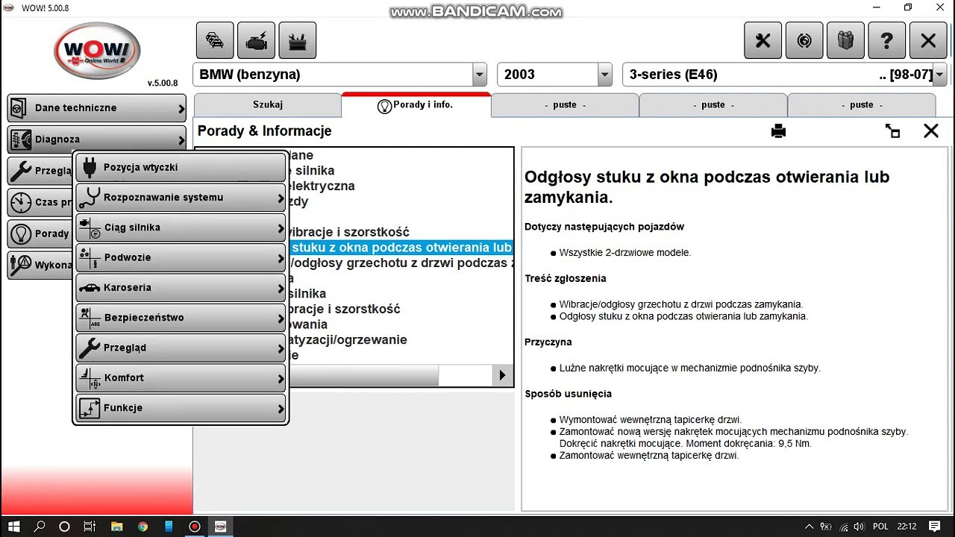Open the 2003 year dropdown

click(604, 75)
